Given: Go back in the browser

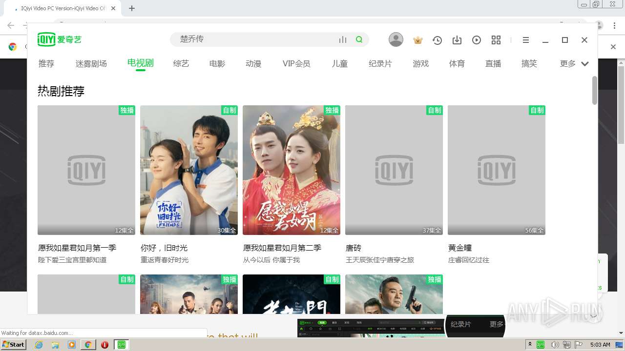Looking at the screenshot, I should 11,25.
